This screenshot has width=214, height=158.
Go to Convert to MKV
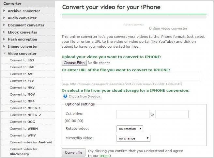(x=22, y=87)
